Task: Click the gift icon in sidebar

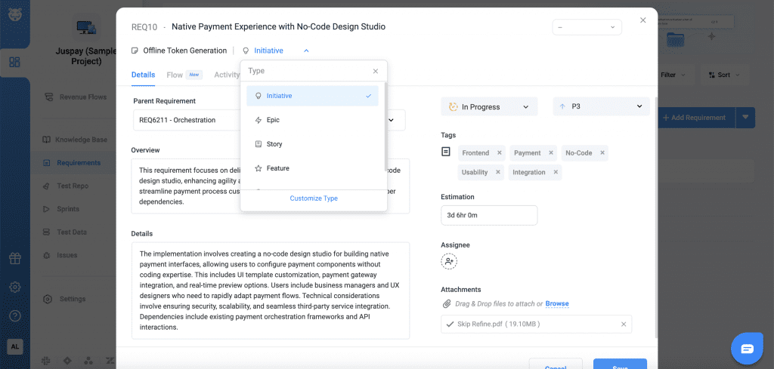Action: point(14,259)
